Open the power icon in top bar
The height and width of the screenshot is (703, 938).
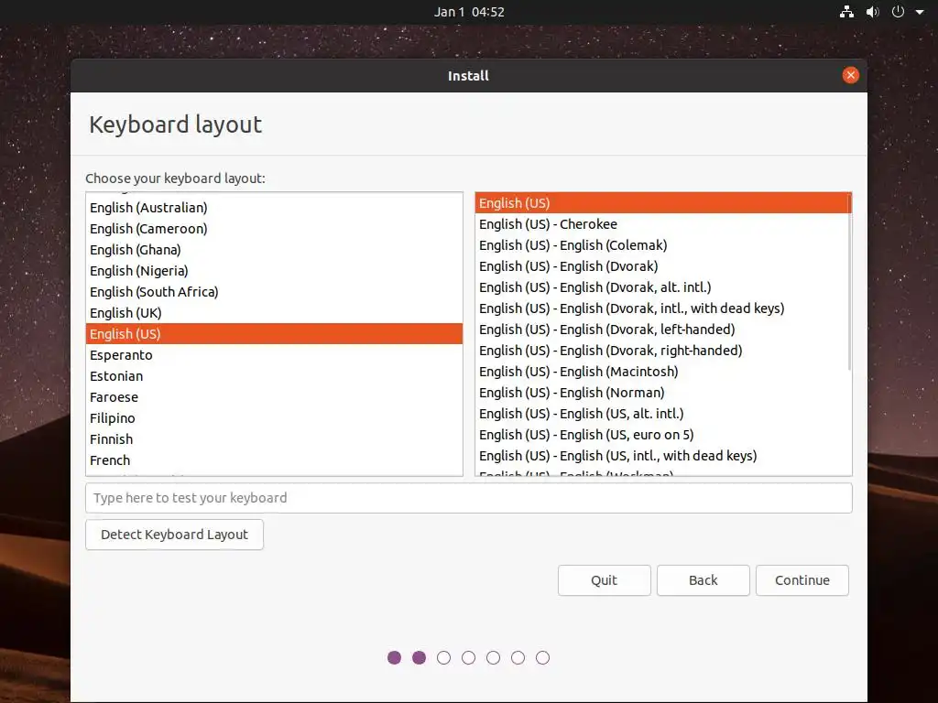pos(898,11)
